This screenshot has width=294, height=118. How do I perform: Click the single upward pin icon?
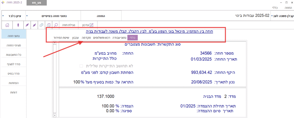(18, 25)
